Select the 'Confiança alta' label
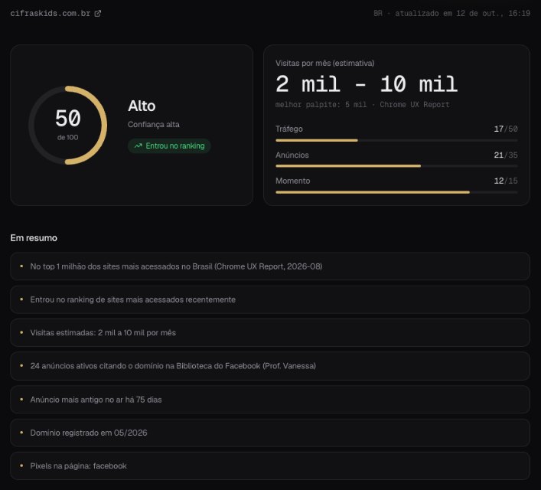This screenshot has height=490, width=541. (x=154, y=124)
